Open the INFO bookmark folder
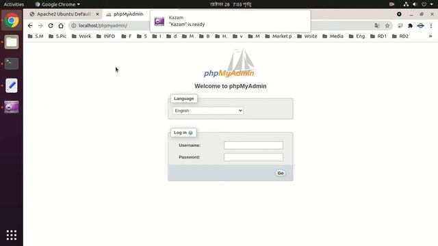This screenshot has height=246, width=438. tap(105, 36)
